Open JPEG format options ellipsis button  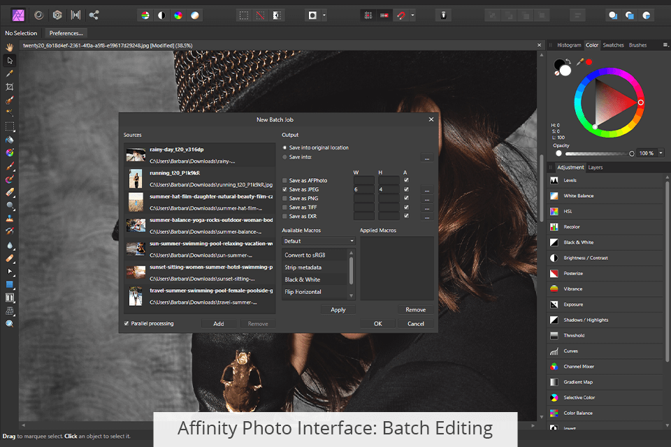pyautogui.click(x=426, y=191)
